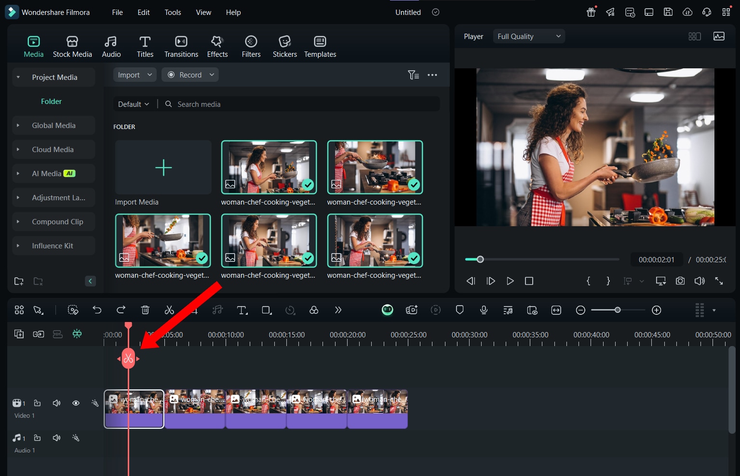Screen dimensions: 740x476
Task: Click the Import dropdown button
Action: click(135, 75)
